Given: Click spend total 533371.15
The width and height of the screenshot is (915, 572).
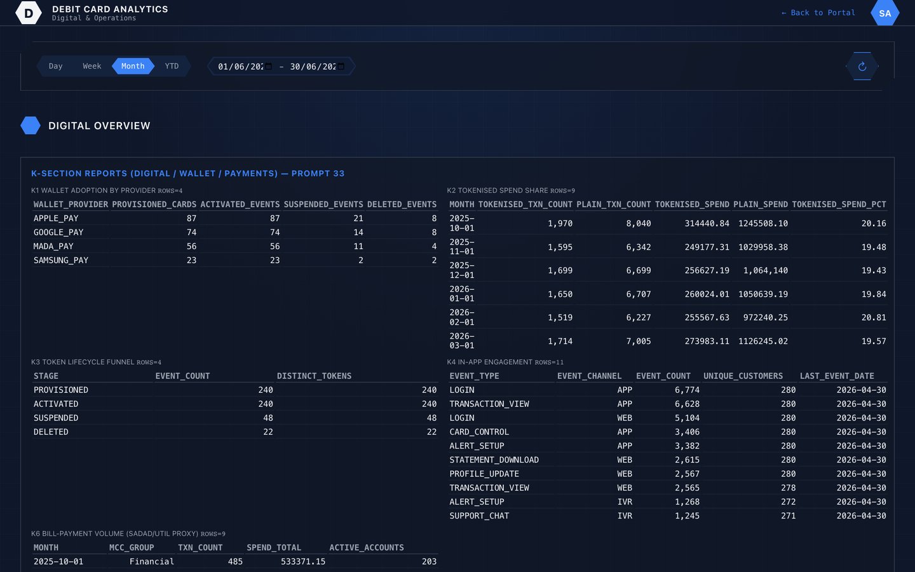Looking at the screenshot, I should tap(303, 562).
